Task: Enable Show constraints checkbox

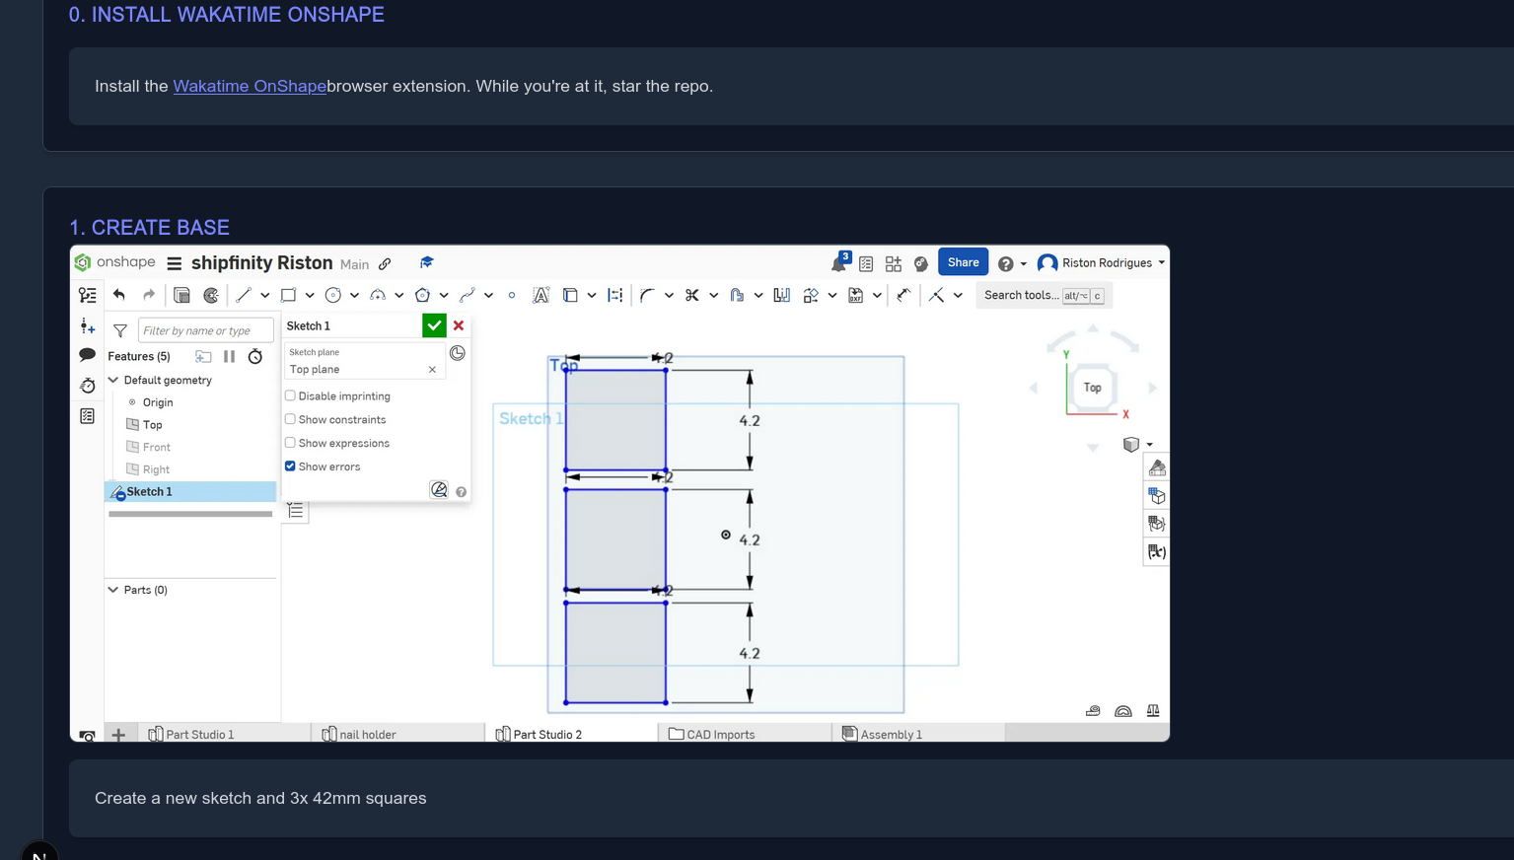Action: tap(290, 419)
